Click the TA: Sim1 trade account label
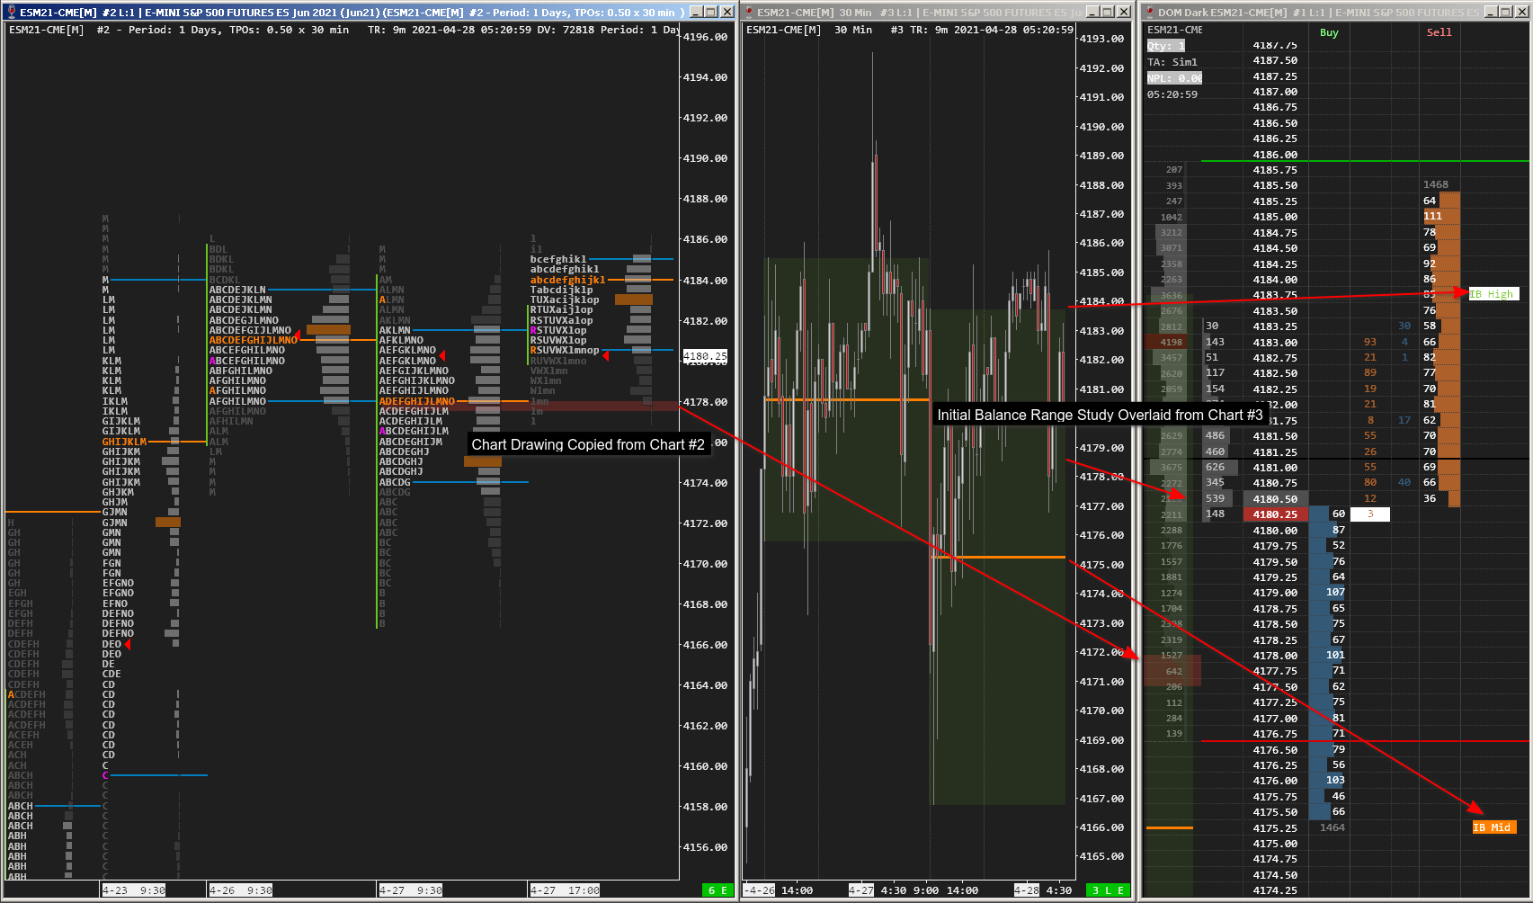Image resolution: width=1533 pixels, height=903 pixels. pos(1172,62)
